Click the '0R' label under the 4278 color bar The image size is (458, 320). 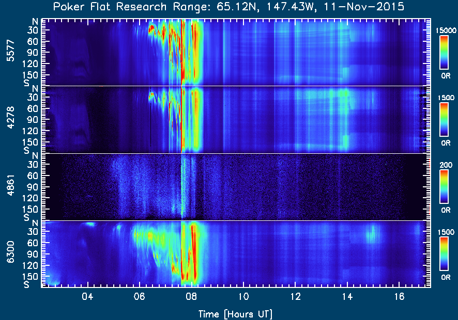pyautogui.click(x=446, y=143)
